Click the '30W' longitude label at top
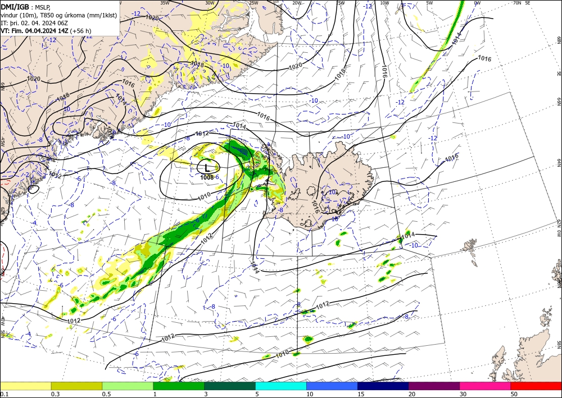Screen dimensions: 562x398 (210, 2)
